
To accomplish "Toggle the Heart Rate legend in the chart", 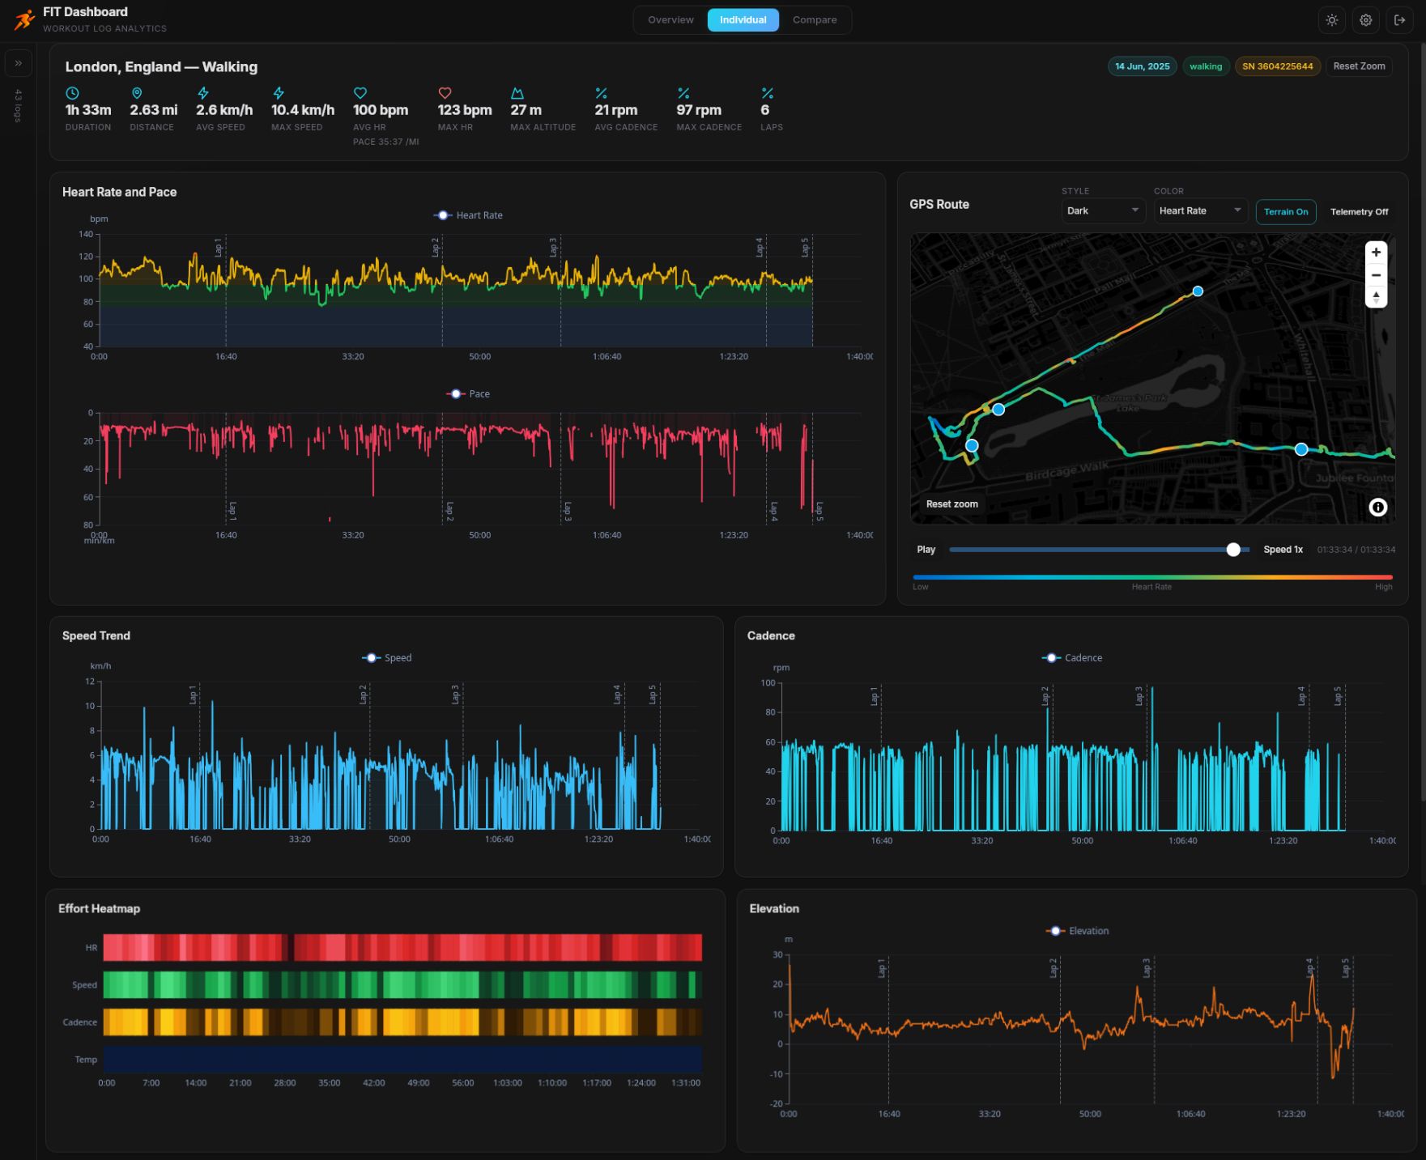I will 467,215.
